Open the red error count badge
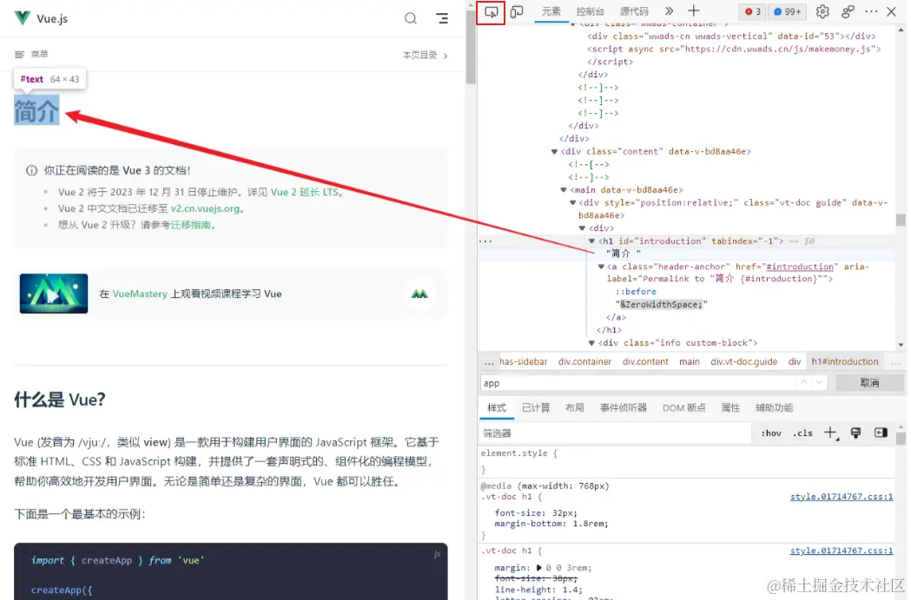Screen dimensions: 911x600 click(753, 11)
